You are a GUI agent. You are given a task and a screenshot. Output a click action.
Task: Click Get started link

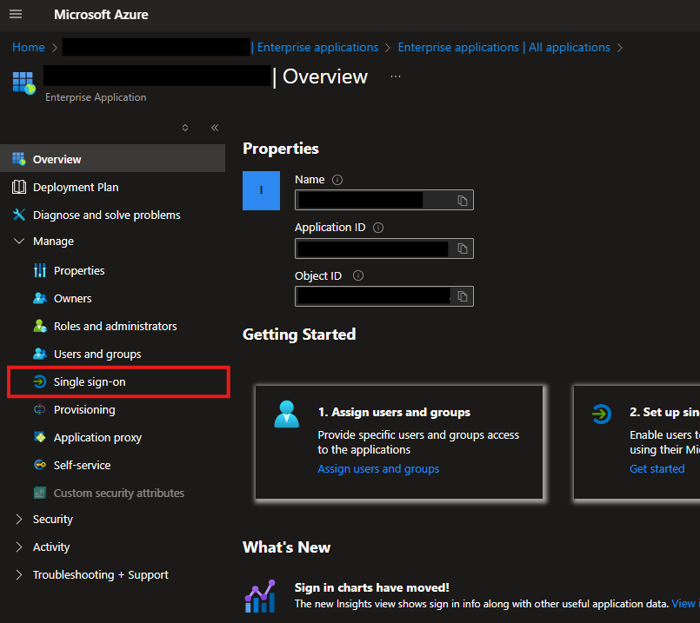tap(657, 468)
